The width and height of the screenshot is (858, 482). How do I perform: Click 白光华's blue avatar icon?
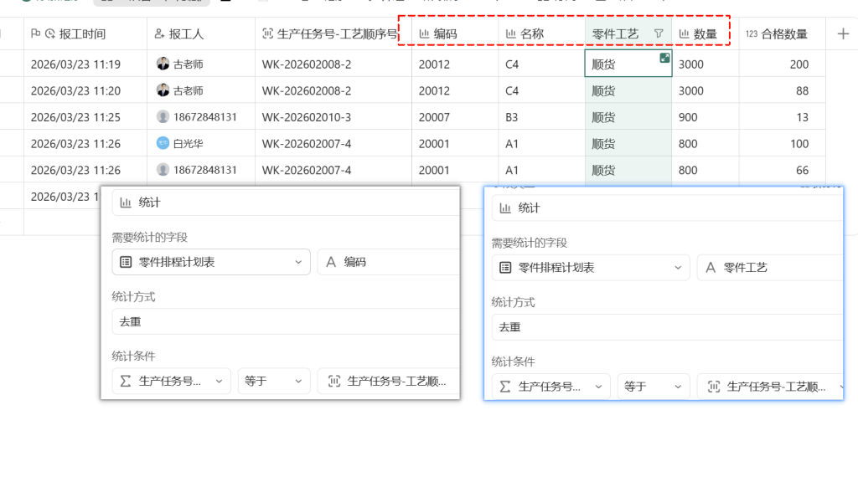click(163, 144)
